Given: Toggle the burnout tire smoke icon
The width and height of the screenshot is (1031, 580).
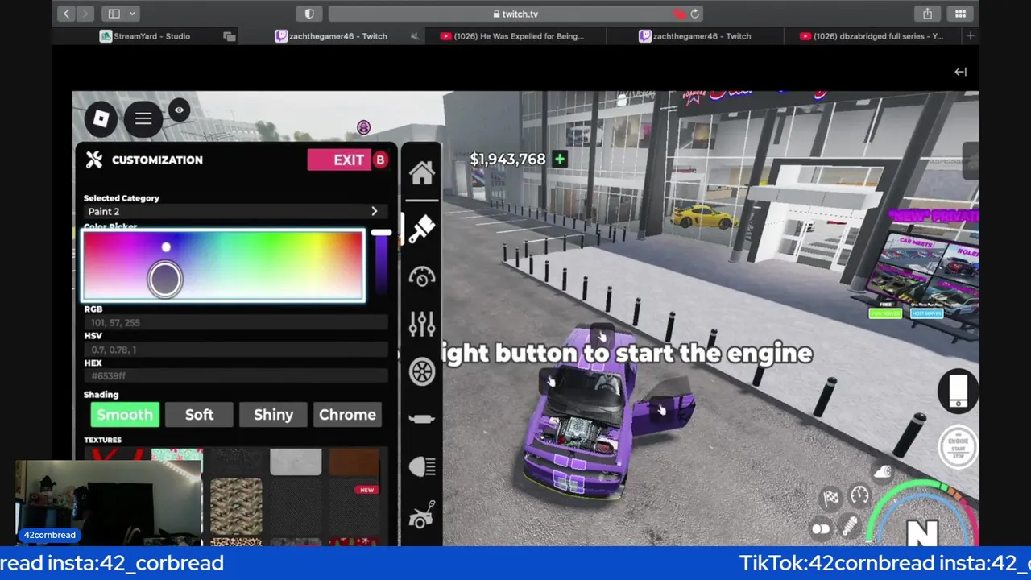Looking at the screenshot, I should [x=884, y=471].
